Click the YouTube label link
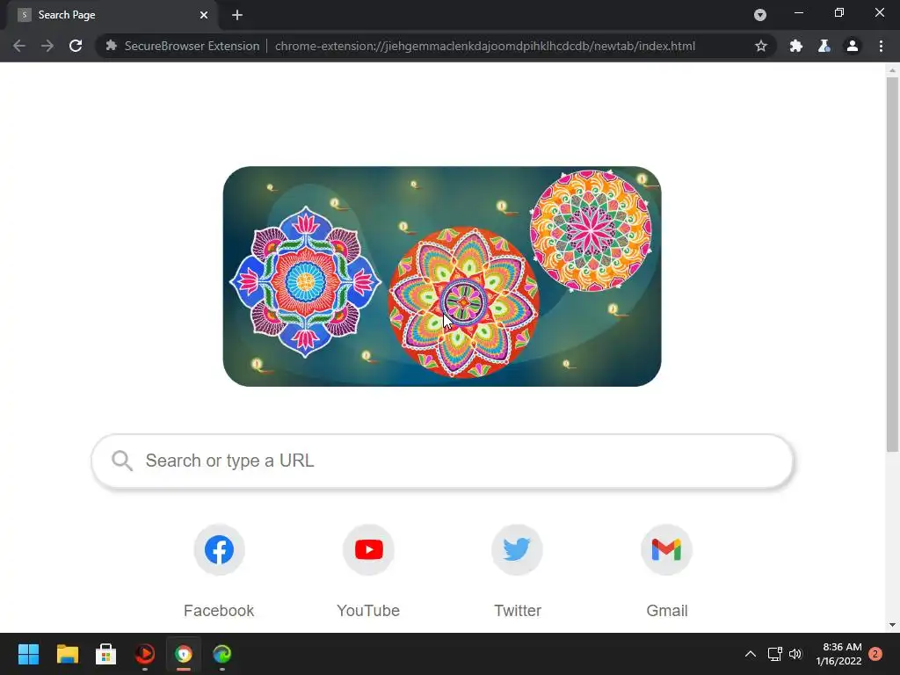Screen dimensions: 900x675 point(368,611)
